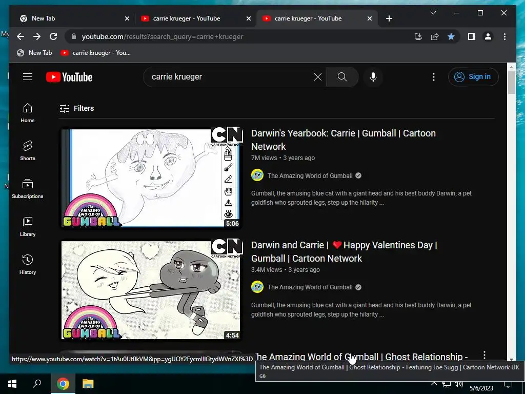Screen dimensions: 525x394
Task: Toggle the bookmark star
Action: (451, 36)
